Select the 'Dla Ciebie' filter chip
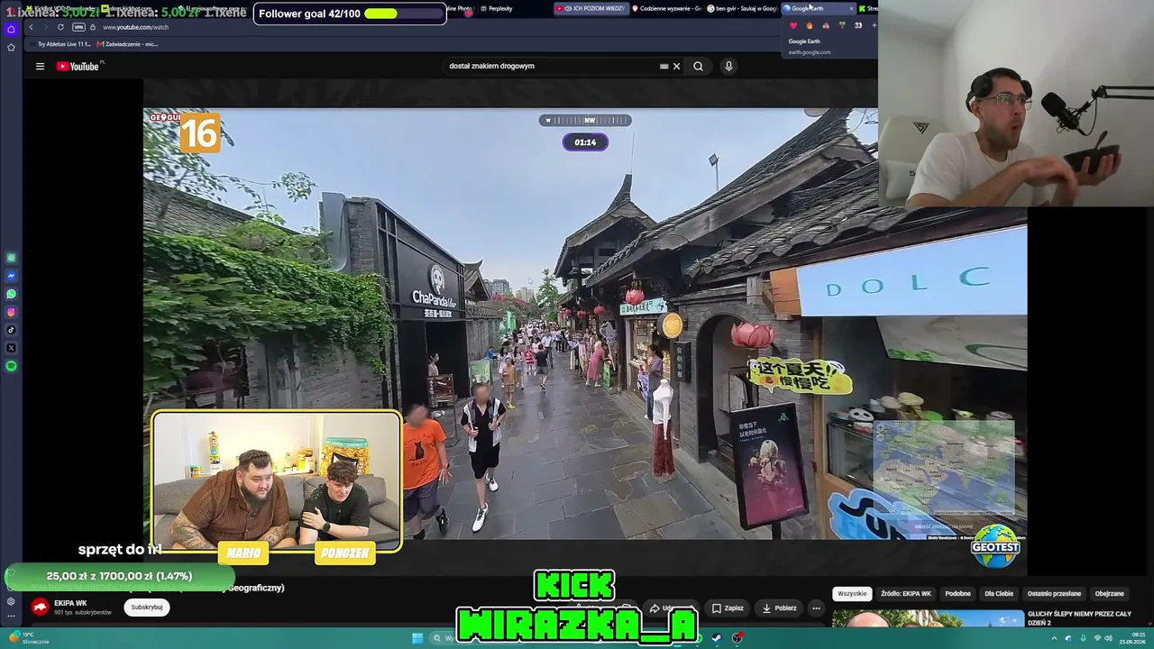The width and height of the screenshot is (1154, 649). pos(999,594)
